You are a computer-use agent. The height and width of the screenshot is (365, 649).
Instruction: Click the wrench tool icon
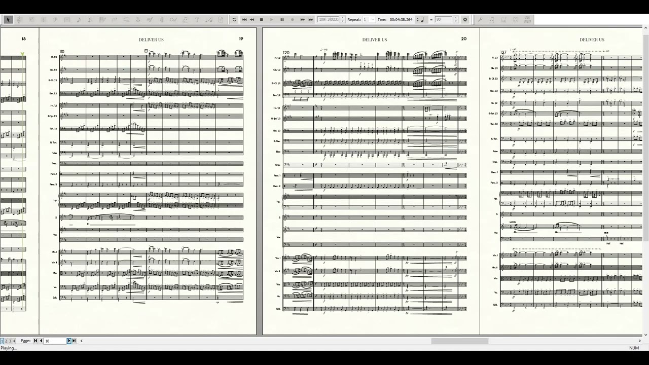480,20
